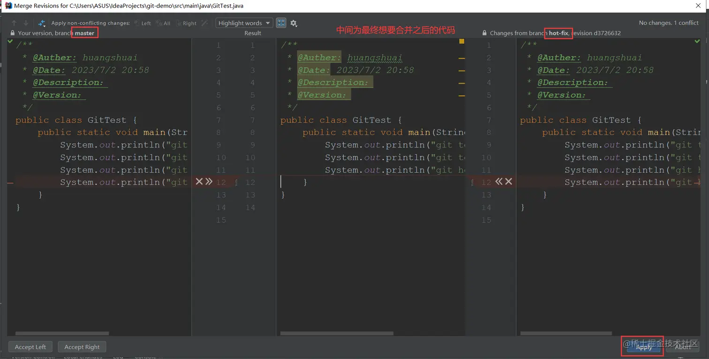This screenshot has height=359, width=709.
Task: Apply All non-conflicting changes
Action: pos(163,23)
